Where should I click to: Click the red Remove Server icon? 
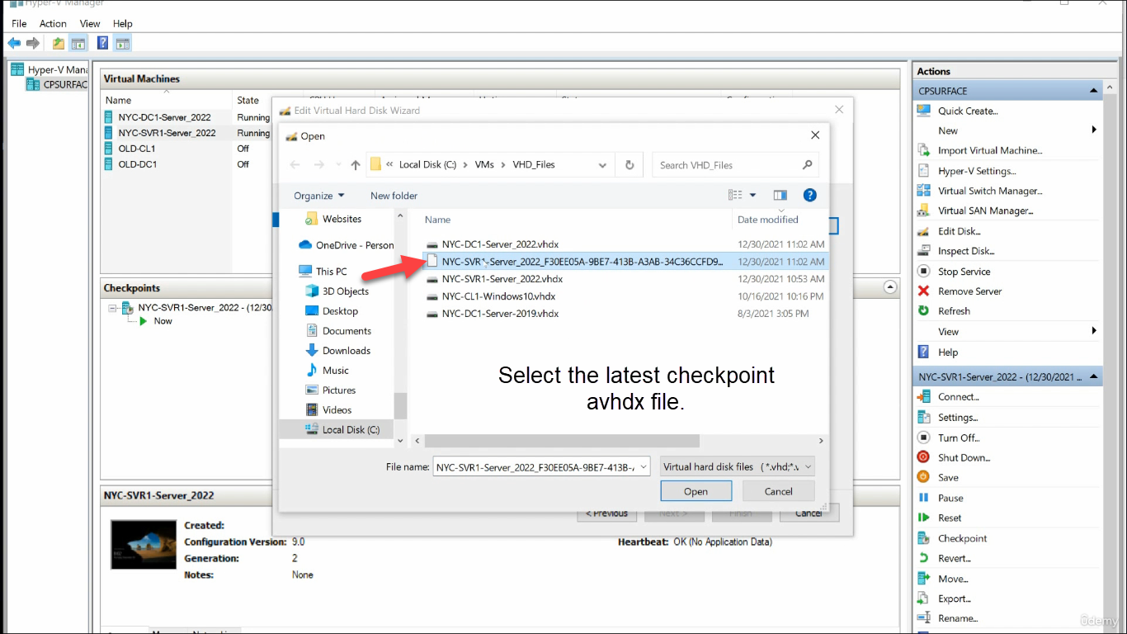point(923,291)
